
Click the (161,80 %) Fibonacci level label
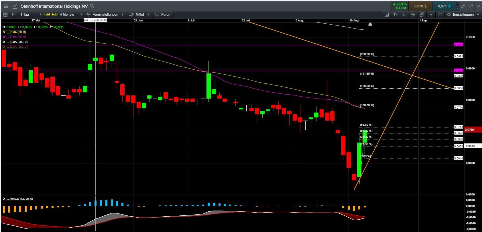point(367,73)
